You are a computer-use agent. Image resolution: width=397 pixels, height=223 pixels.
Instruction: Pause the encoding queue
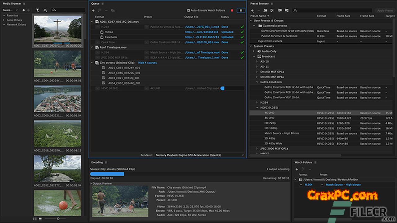[241, 11]
